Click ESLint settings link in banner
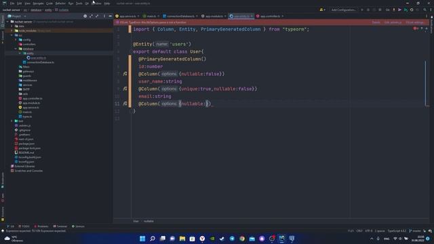Viewport: 434px width, 244px height. [x=415, y=22]
